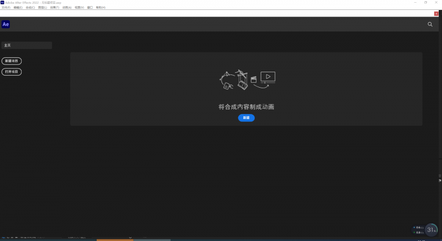Minimize the After Effects window
Image resolution: width=442 pixels, height=241 pixels.
[x=415, y=3]
